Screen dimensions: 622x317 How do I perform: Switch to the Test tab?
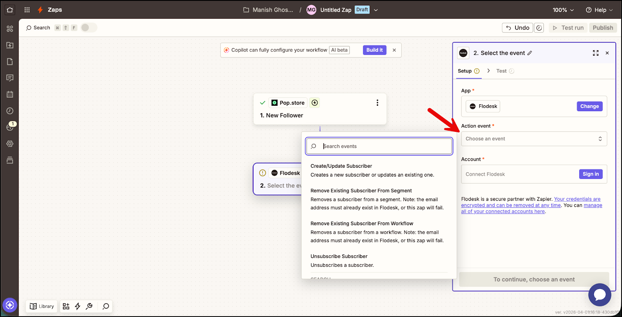501,71
